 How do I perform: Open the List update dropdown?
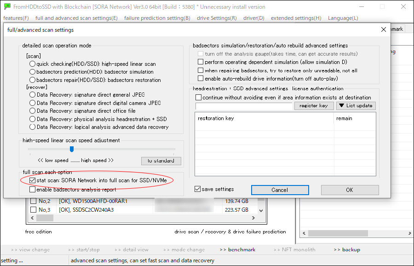356,106
